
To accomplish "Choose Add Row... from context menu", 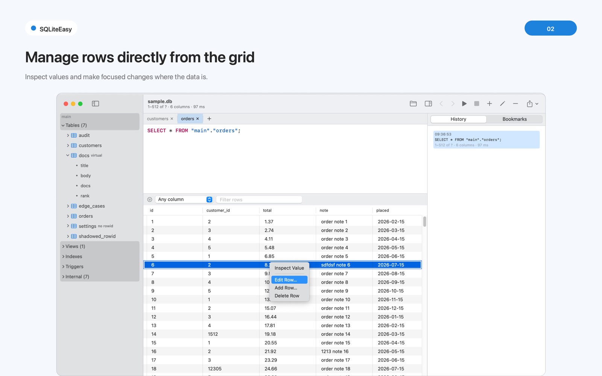I will tap(289, 288).
